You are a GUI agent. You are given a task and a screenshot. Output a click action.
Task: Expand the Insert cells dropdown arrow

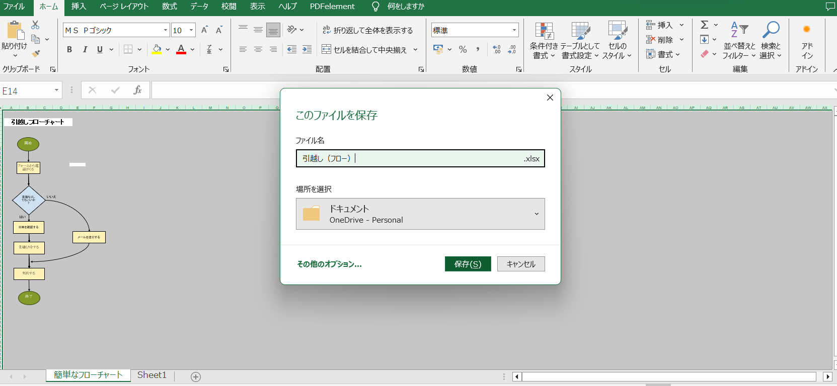coord(682,25)
